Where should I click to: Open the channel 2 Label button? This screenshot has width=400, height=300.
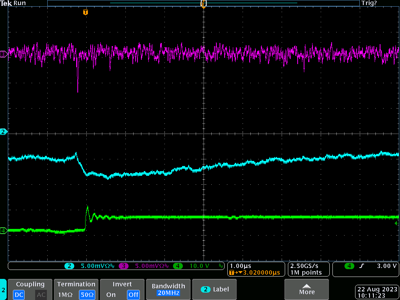coord(215,289)
